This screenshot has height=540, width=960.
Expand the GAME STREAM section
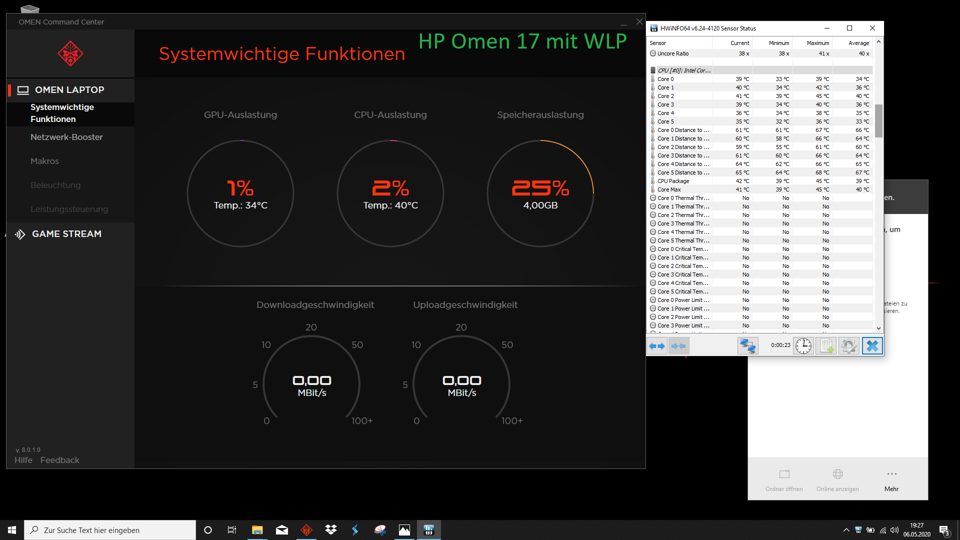tap(66, 234)
